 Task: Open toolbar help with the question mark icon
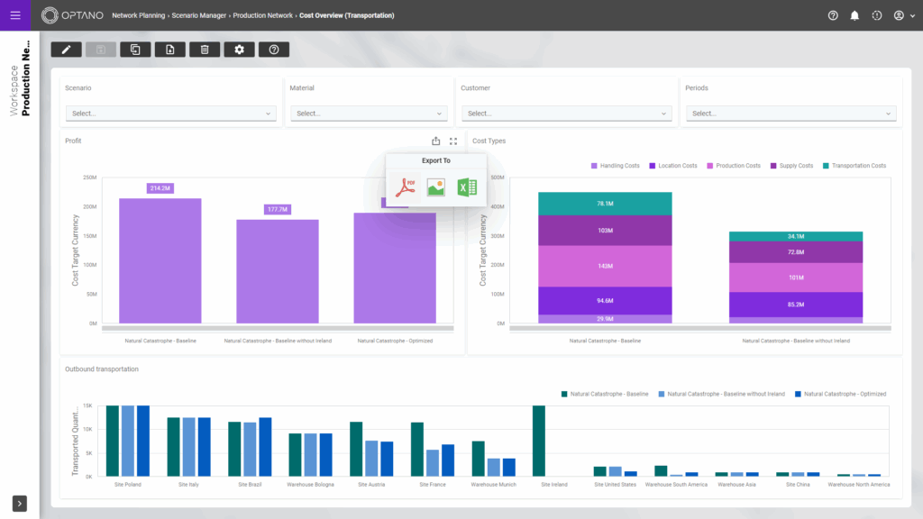(x=273, y=50)
